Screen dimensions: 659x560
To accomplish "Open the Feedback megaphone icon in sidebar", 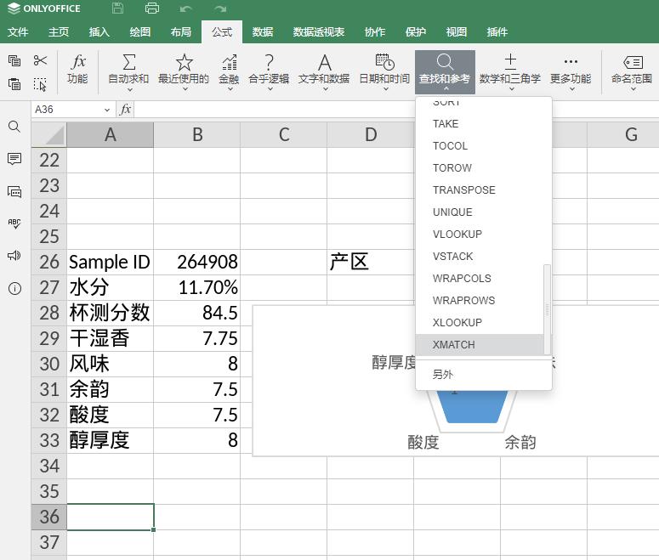I will (x=14, y=256).
